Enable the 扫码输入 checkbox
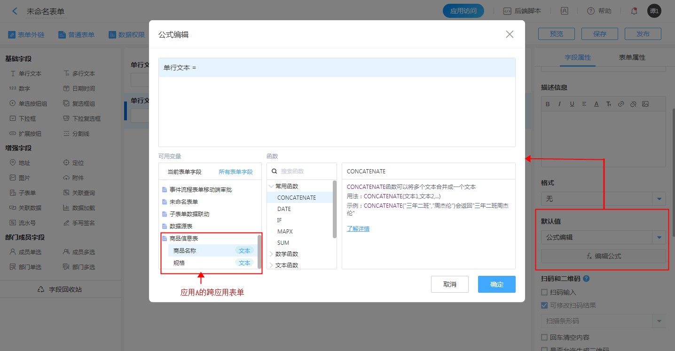Screen dimensions: 675x351 pos(544,292)
